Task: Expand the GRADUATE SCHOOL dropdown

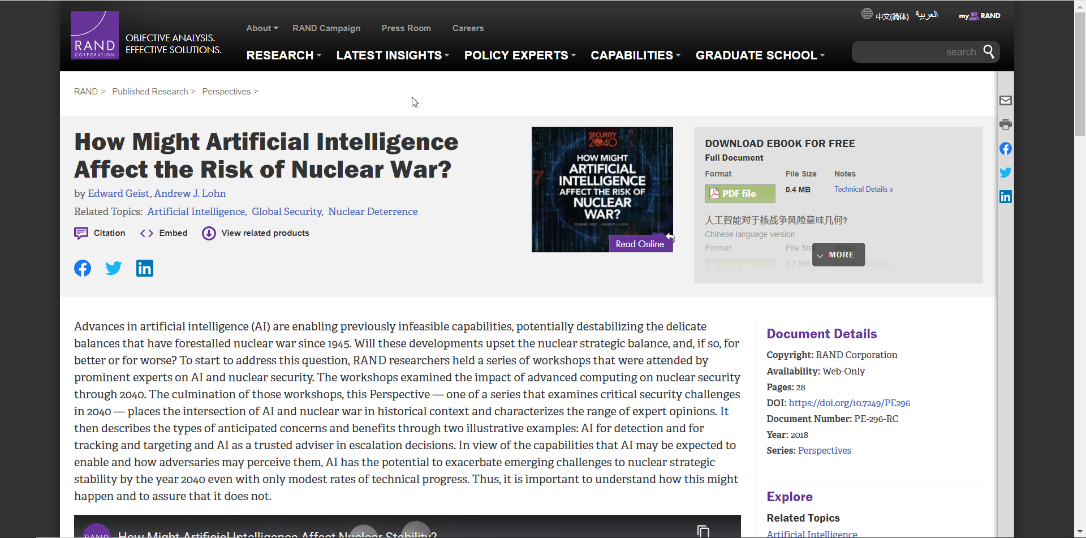Action: point(760,55)
